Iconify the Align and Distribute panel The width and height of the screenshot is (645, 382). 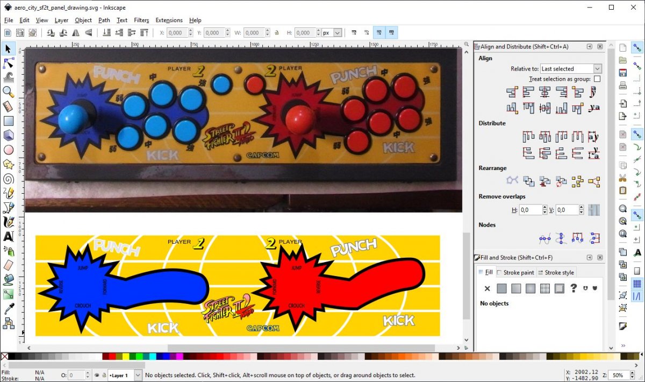tap(590, 47)
